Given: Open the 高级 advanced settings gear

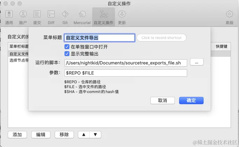Looking at the screenshot, I should pos(230,17).
